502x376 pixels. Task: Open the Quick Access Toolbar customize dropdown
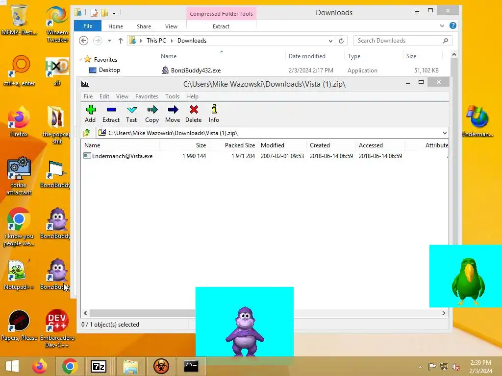click(x=114, y=13)
